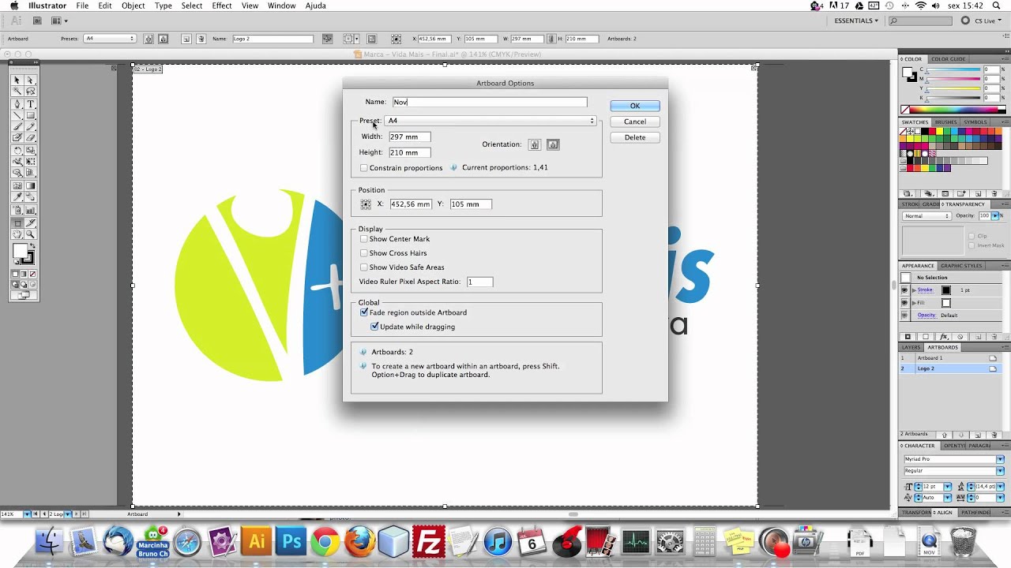1011x568 pixels.
Task: Select the Rotate tool
Action: (x=17, y=150)
